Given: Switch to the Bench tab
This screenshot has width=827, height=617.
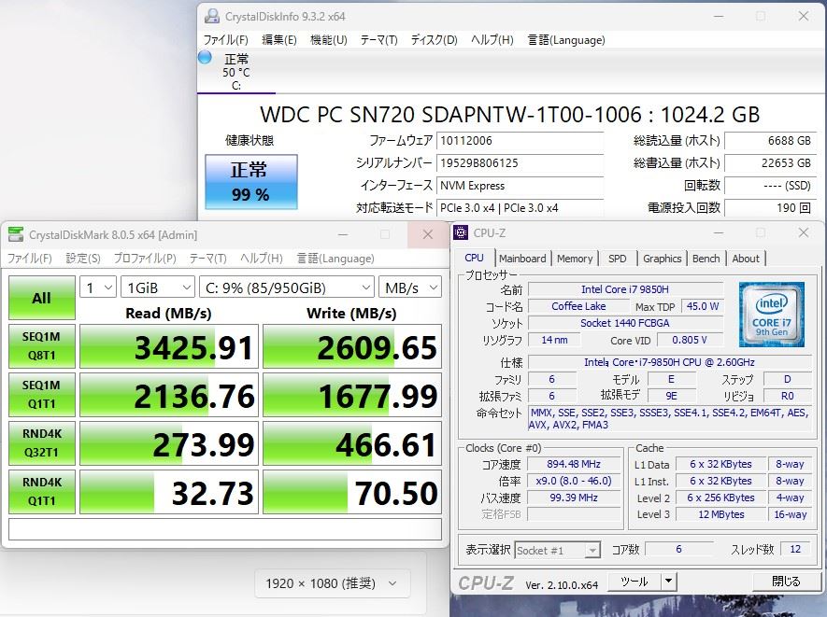Looking at the screenshot, I should tap(706, 259).
